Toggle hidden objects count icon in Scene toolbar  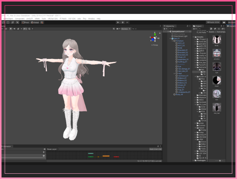click(25, 29)
